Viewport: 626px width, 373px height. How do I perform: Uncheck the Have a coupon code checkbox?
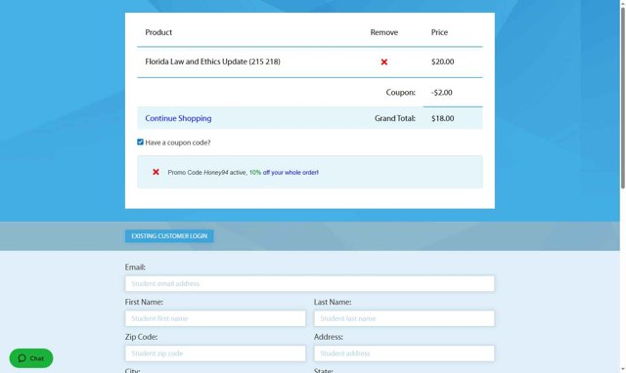click(x=140, y=142)
